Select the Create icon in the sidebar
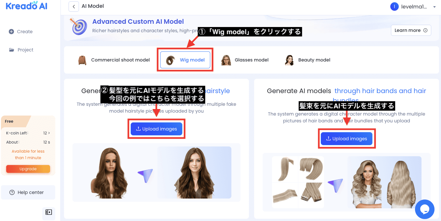The width and height of the screenshot is (441, 221). pyautogui.click(x=12, y=31)
